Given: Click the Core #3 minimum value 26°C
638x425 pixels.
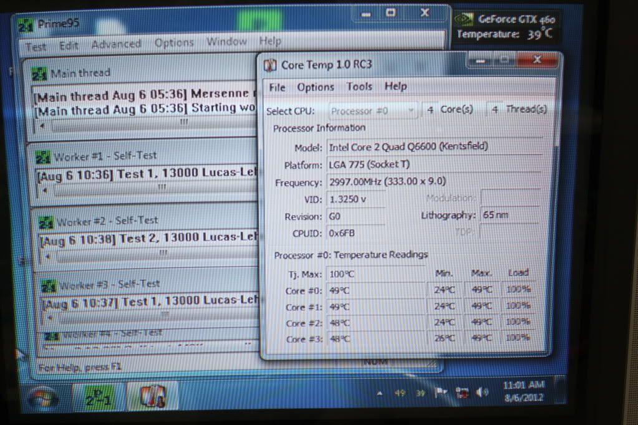Looking at the screenshot, I should pos(444,338).
